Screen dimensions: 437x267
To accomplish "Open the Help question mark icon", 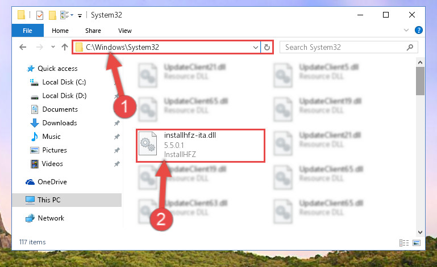I will 419,30.
